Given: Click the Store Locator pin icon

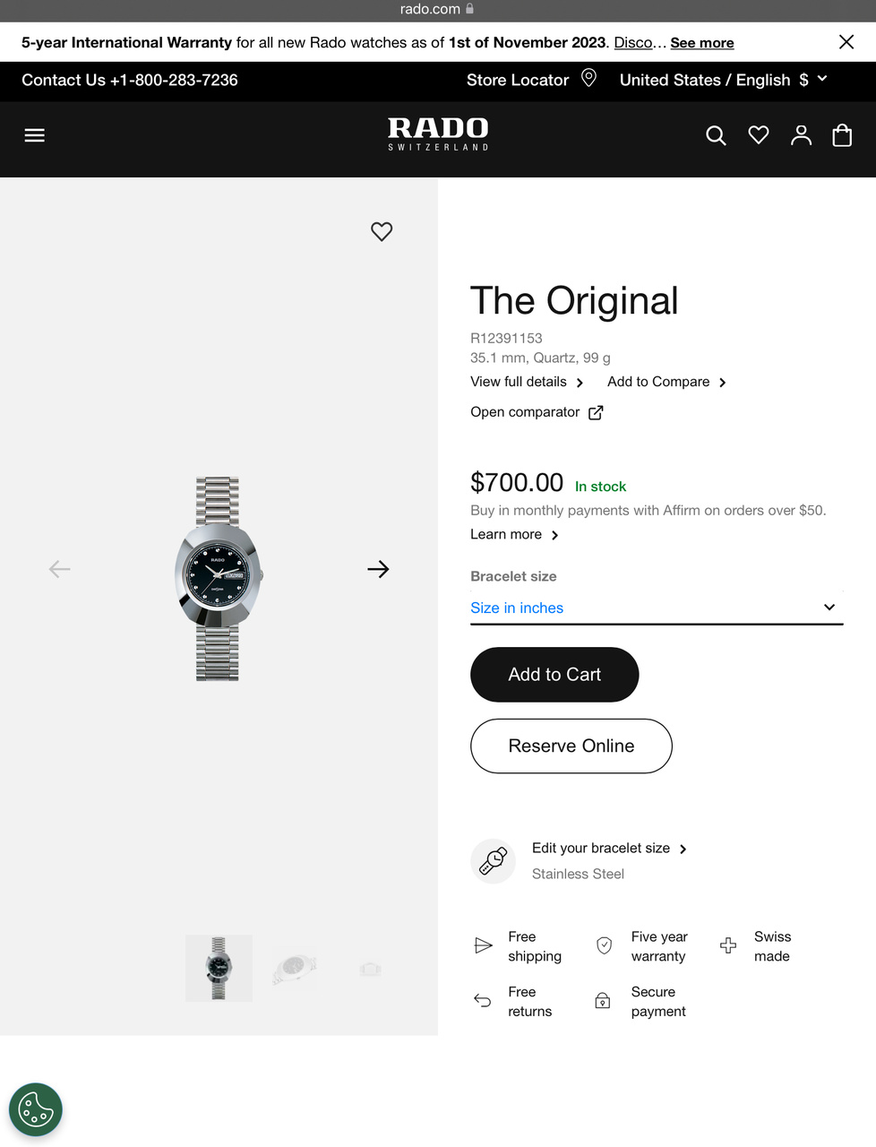Looking at the screenshot, I should coord(588,78).
